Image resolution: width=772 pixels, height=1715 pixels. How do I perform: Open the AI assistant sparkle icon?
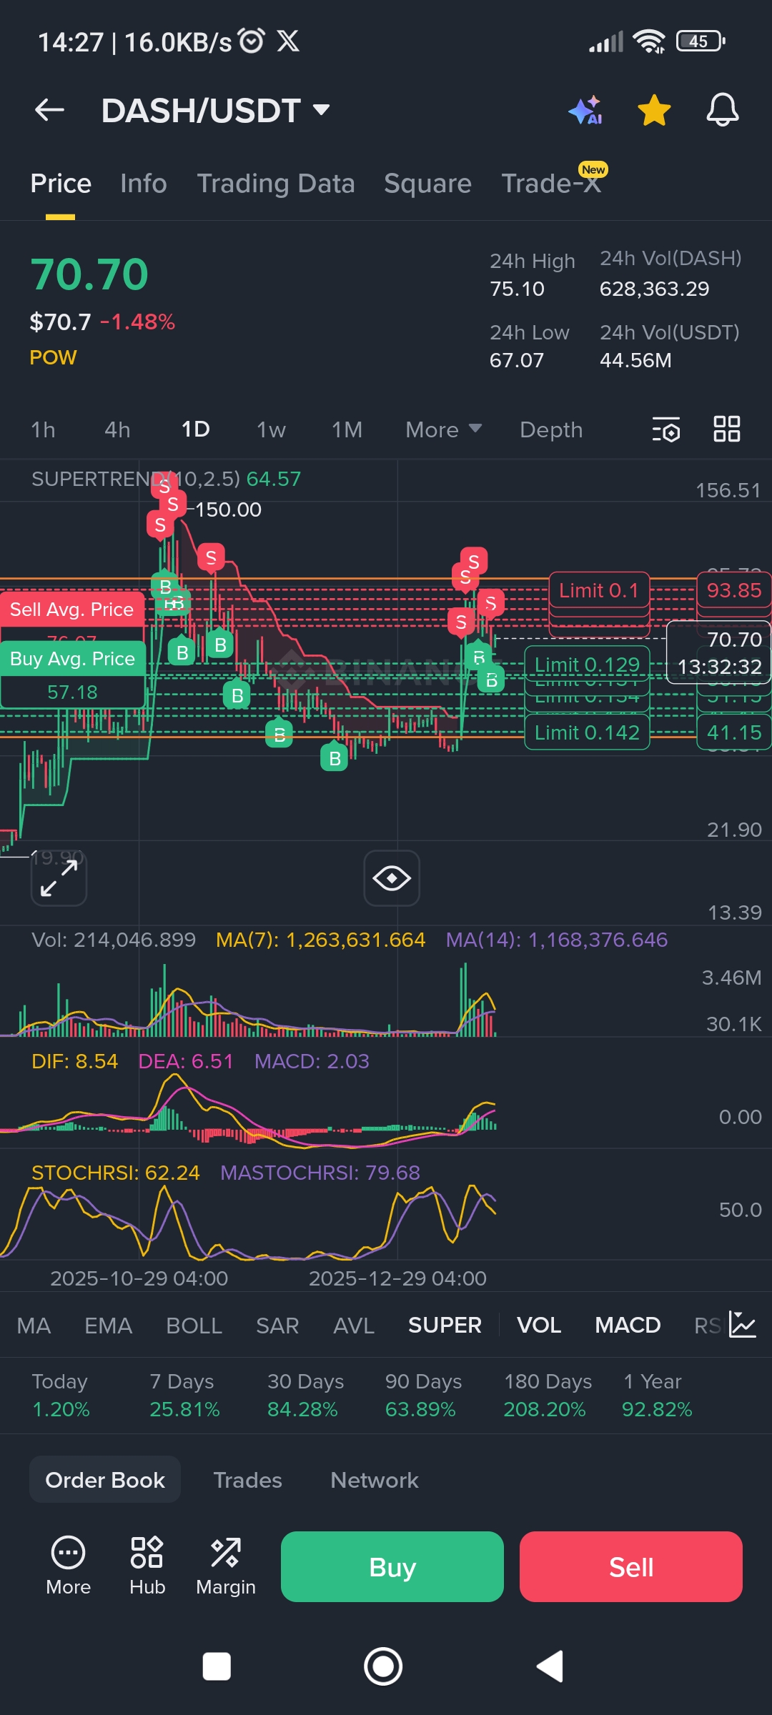tap(585, 111)
